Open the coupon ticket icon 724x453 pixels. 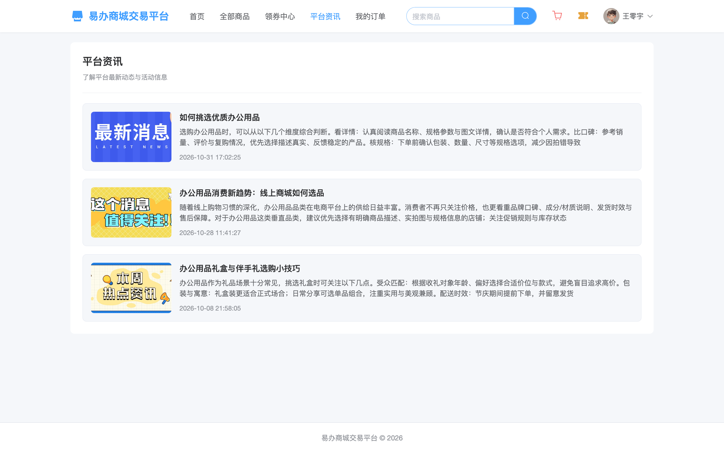coord(583,16)
